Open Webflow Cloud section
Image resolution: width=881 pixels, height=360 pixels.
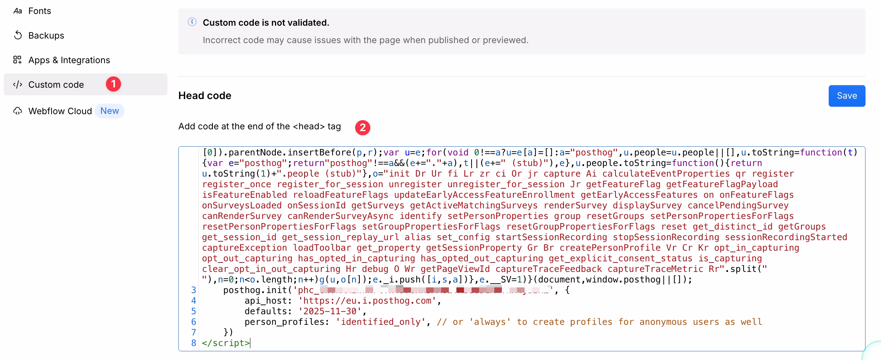click(60, 111)
